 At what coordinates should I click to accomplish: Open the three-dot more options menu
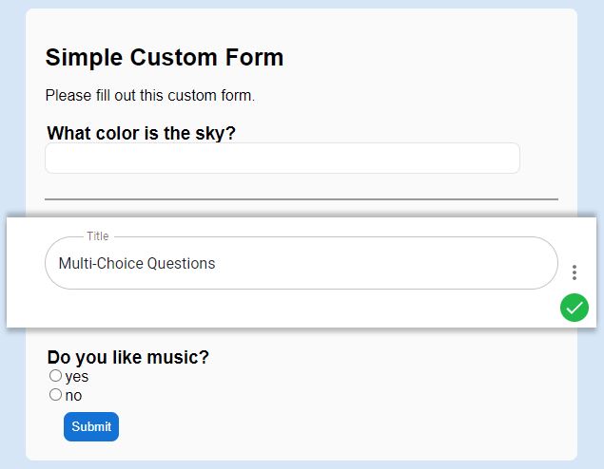574,272
